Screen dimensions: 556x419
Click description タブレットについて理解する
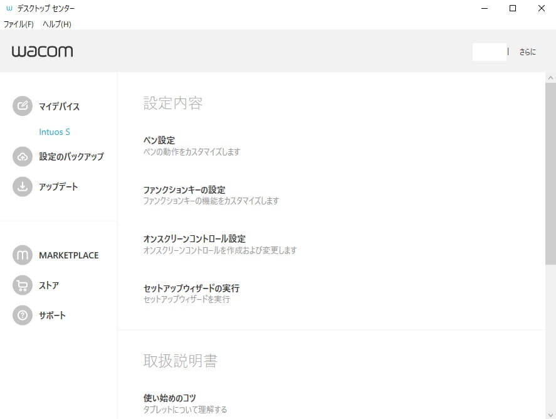click(x=185, y=410)
